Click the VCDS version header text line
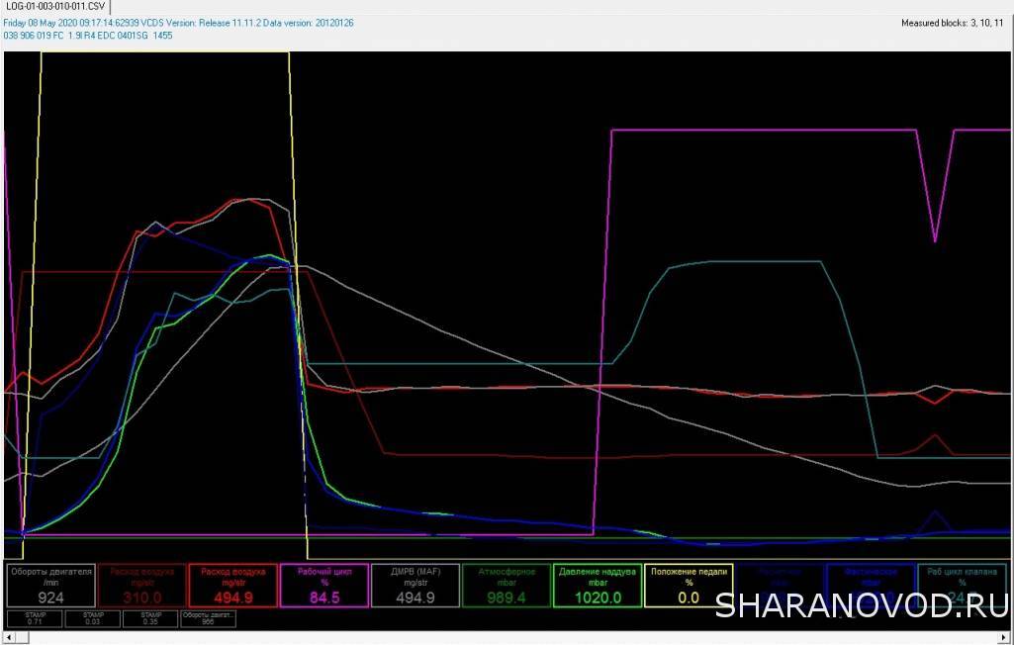The width and height of the screenshot is (1014, 645). click(x=178, y=23)
